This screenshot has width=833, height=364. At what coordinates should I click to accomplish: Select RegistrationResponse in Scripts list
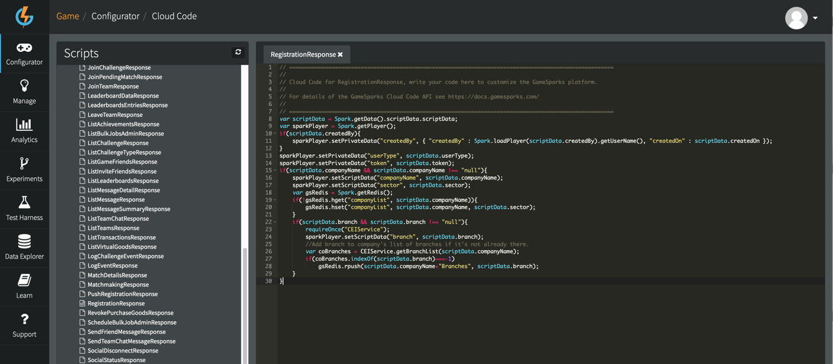tap(116, 304)
